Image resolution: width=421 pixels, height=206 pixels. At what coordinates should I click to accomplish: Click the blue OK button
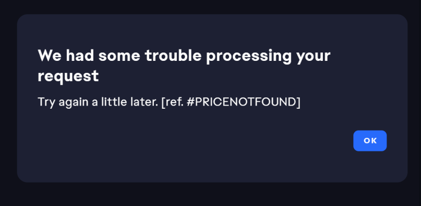(x=370, y=140)
